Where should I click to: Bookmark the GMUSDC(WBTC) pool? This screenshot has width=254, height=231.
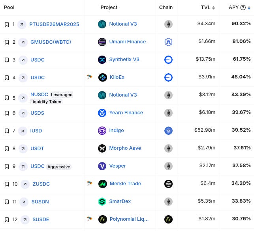[x=7, y=42]
